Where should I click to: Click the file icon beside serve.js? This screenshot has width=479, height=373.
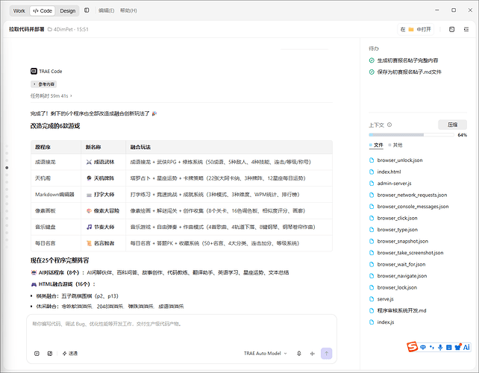372,299
